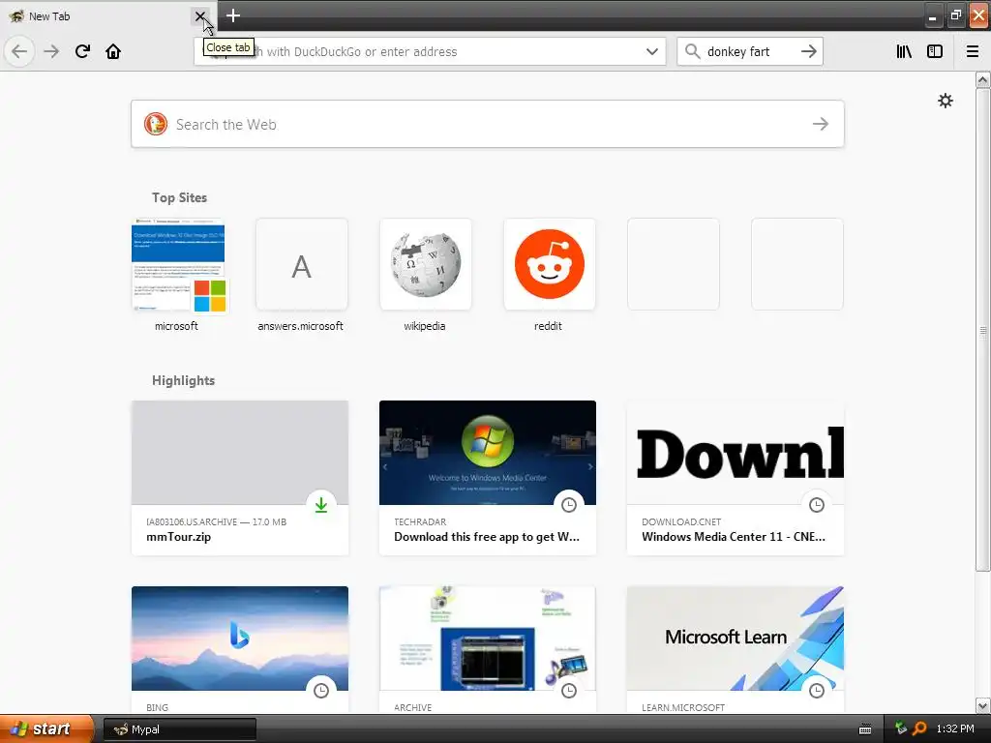Screen dimensions: 991x743
Task: Open new tab page settings gear
Action: pyautogui.click(x=945, y=101)
